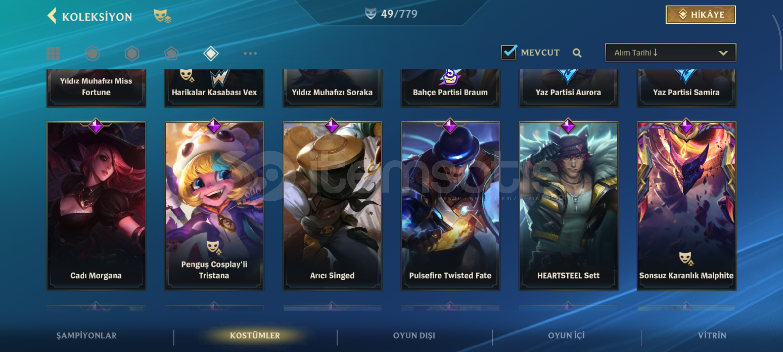The height and width of the screenshot is (352, 783).
Task: Open the Hikâye button
Action: (700, 15)
